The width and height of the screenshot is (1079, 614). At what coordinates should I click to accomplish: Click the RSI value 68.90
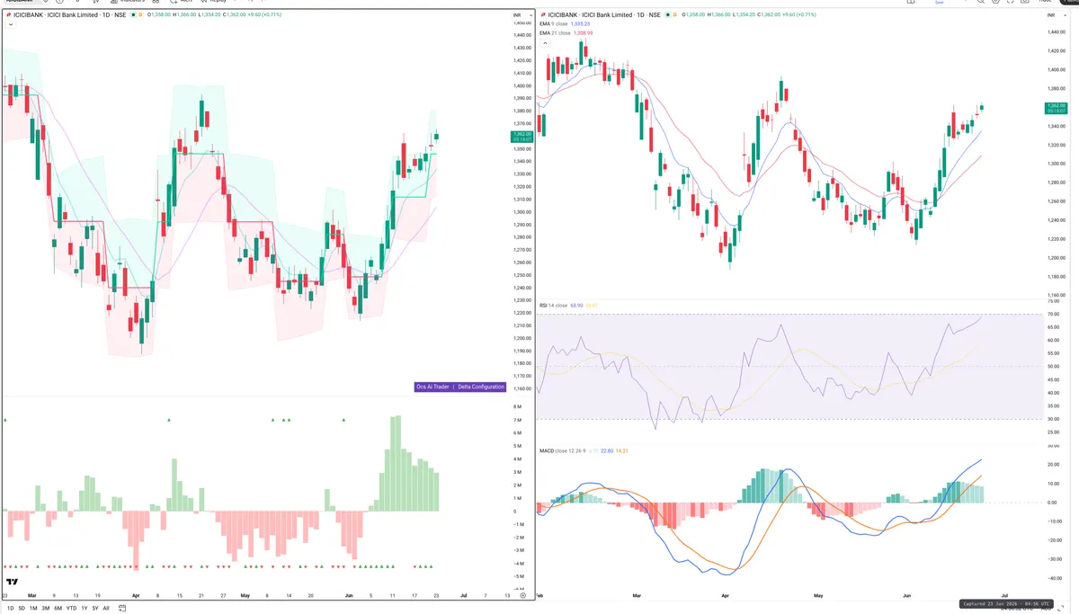[x=576, y=306]
